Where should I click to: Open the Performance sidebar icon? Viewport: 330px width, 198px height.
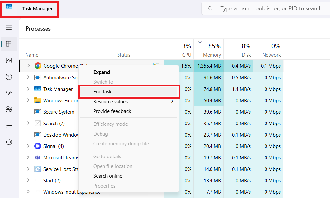coord(9,60)
